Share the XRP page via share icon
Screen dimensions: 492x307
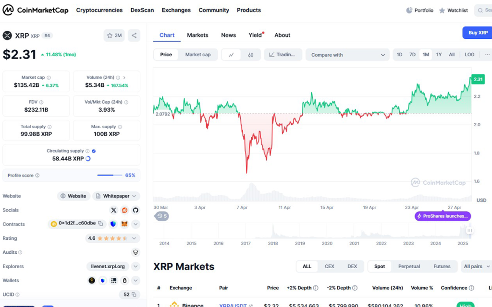[134, 35]
